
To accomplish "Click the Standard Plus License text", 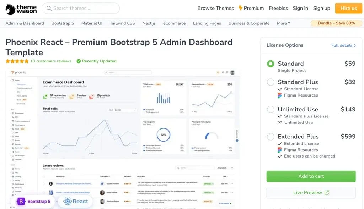I will (306, 116).
